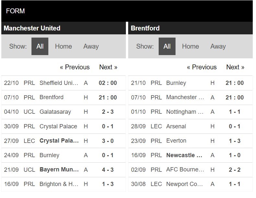This screenshot has height=198, width=256.
Task: Select Manchester United's Home filter tab
Action: 63,46
